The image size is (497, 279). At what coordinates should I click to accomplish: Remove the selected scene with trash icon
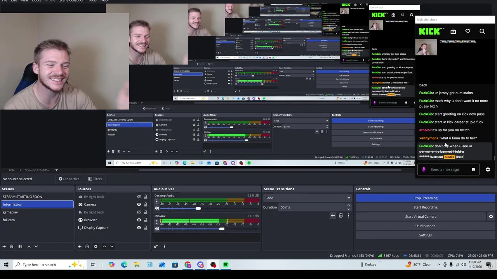pos(11,246)
